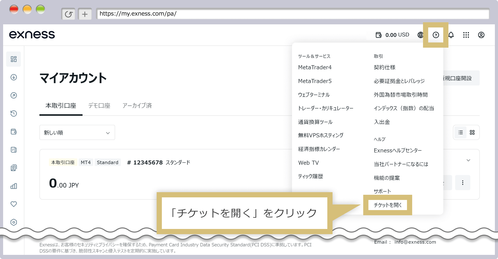Click the 0.00 JPY balance text

64,183
